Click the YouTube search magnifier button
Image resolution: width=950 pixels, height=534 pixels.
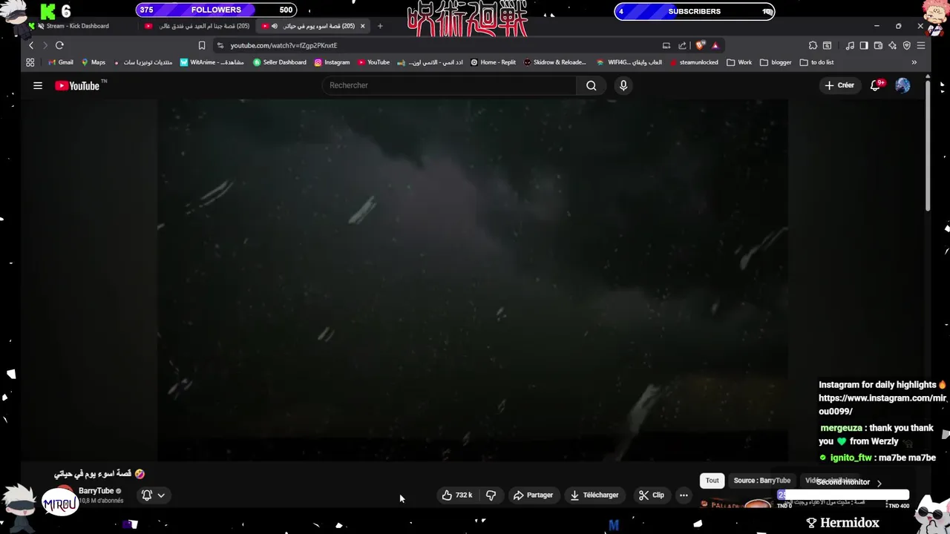tap(591, 85)
